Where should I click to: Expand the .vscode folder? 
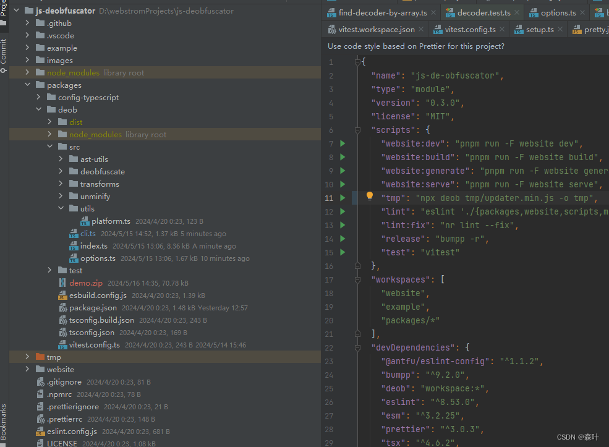click(27, 35)
